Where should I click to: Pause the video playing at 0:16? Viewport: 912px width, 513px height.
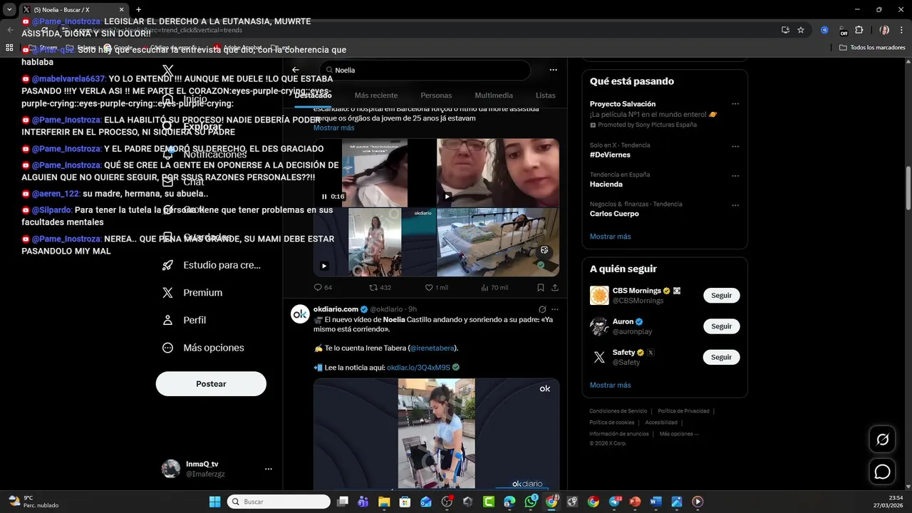(x=324, y=197)
